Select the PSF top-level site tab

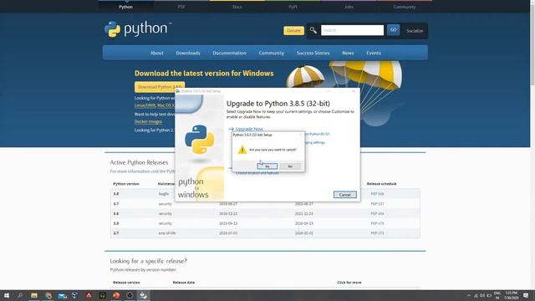click(181, 7)
